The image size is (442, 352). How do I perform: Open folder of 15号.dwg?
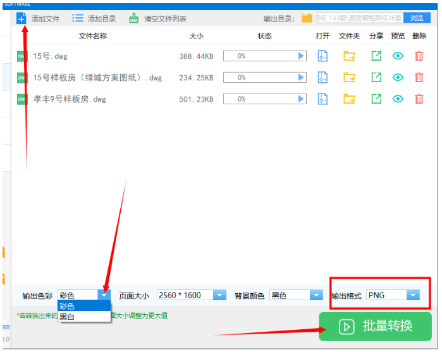[349, 56]
